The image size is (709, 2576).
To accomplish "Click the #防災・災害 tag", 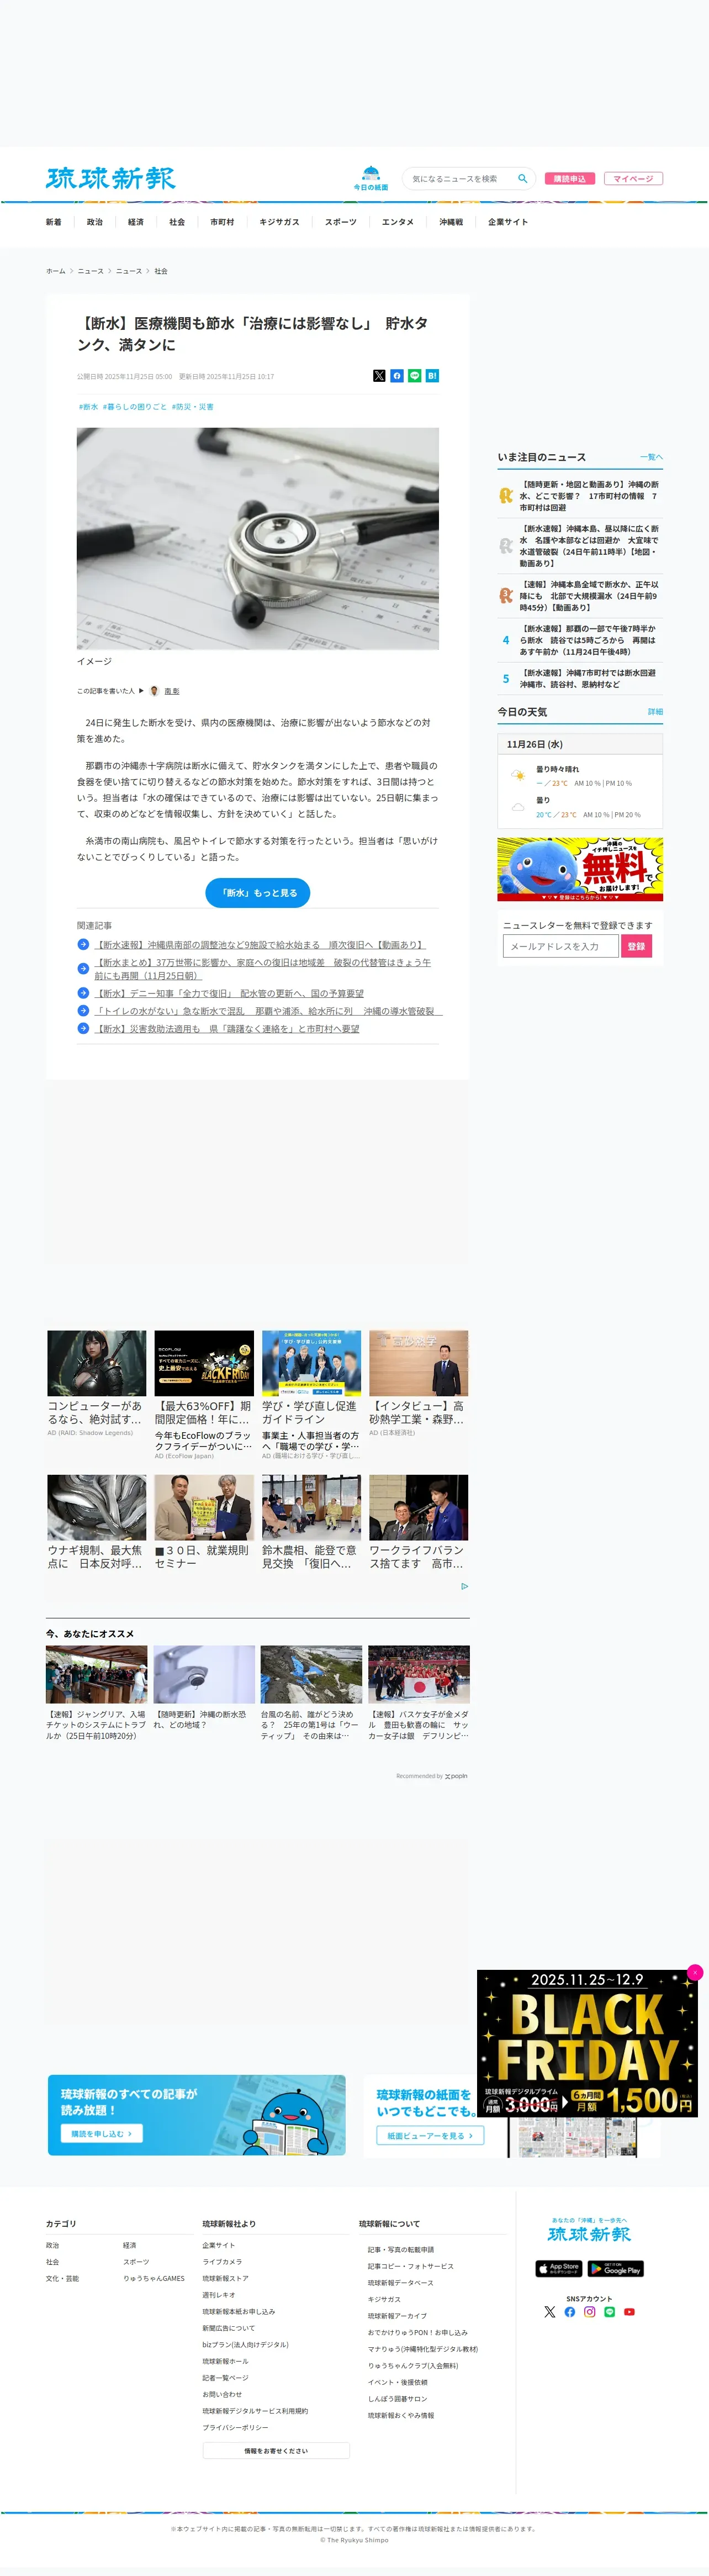I will point(192,407).
